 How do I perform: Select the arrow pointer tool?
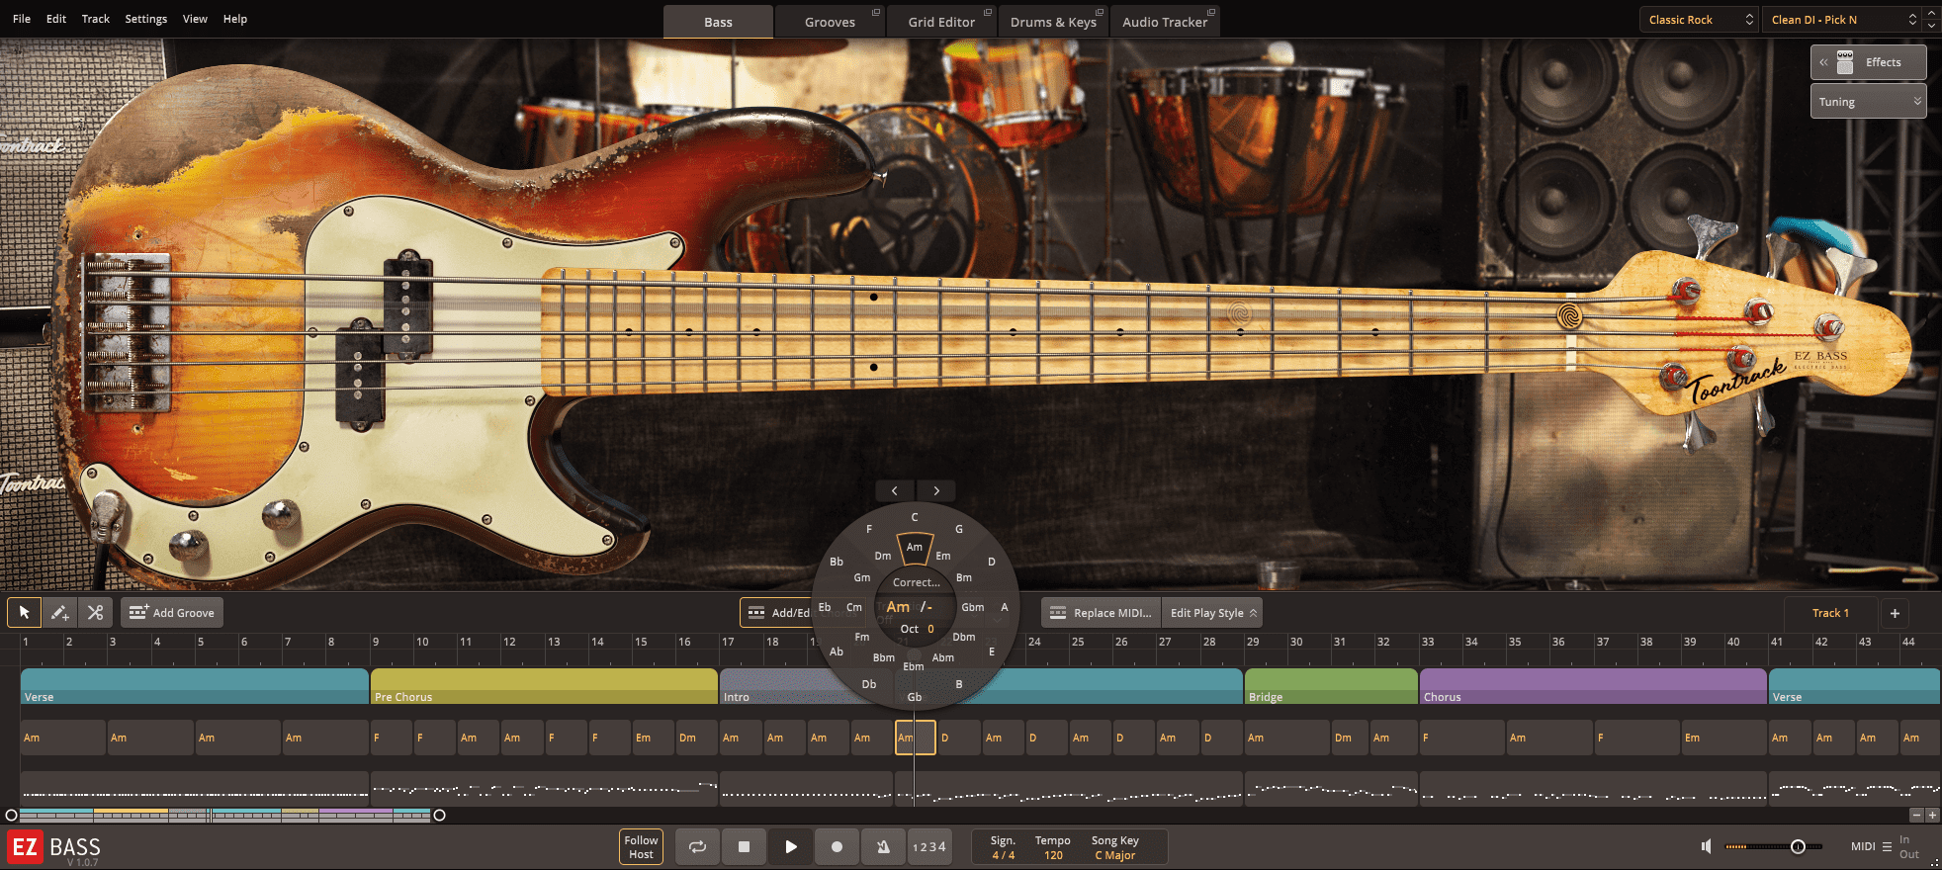(x=25, y=613)
